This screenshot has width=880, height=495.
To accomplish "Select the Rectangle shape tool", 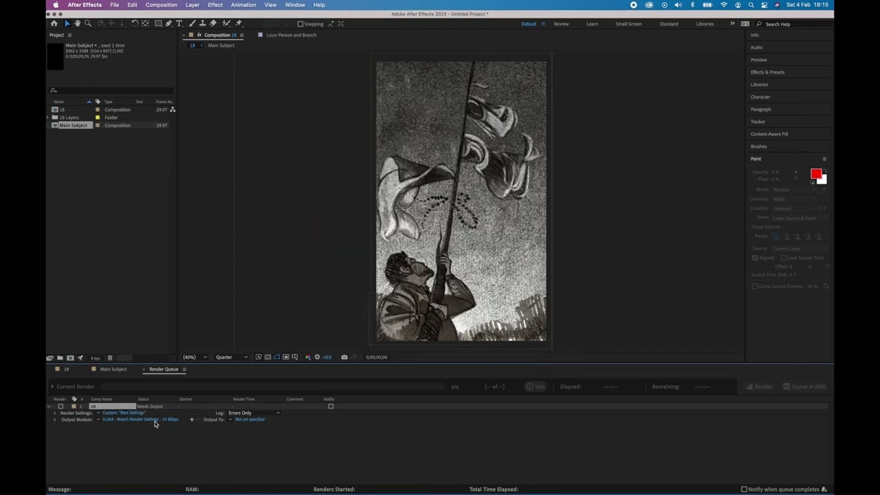I will 158,23.
